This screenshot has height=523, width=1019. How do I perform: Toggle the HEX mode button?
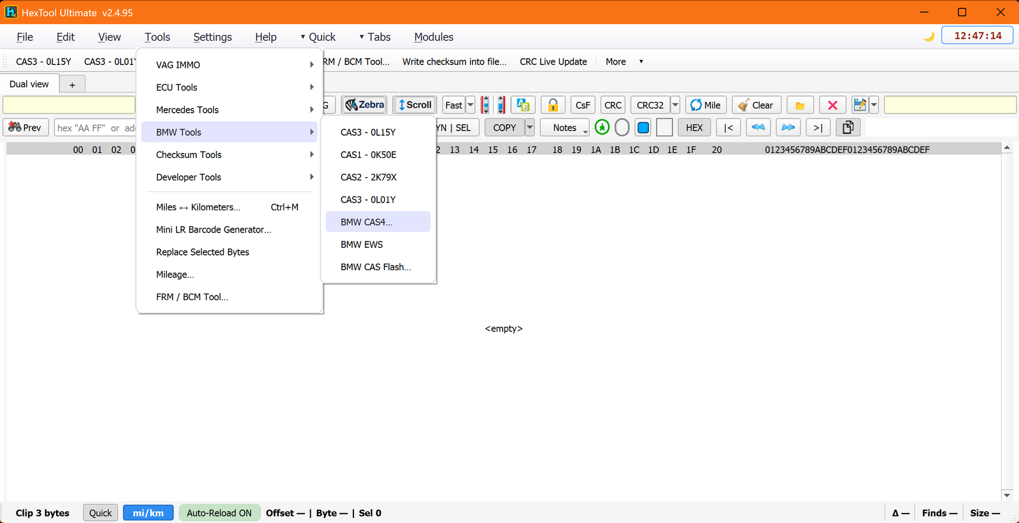click(694, 127)
